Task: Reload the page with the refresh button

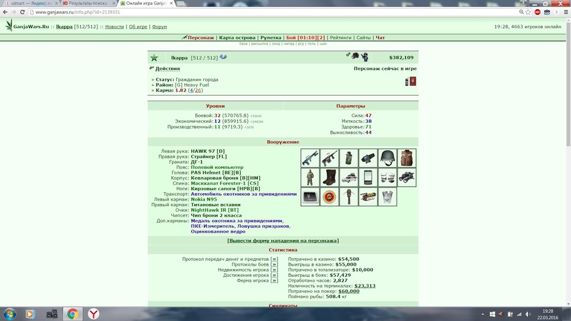Action: point(22,12)
